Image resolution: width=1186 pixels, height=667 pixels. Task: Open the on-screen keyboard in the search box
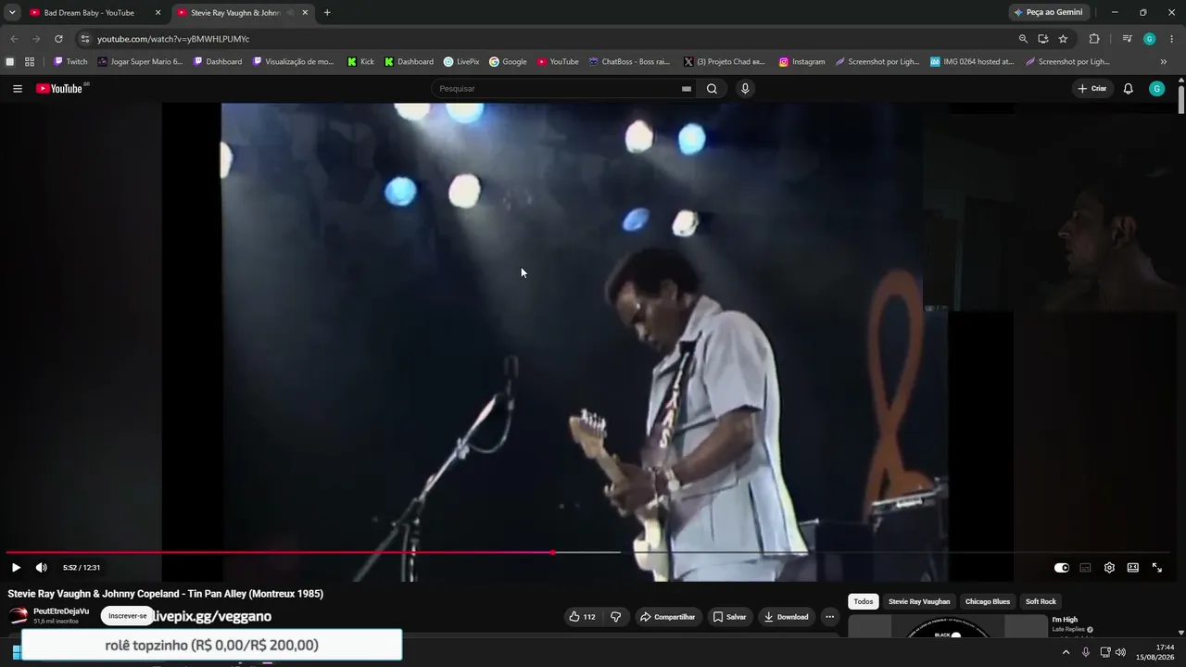687,89
